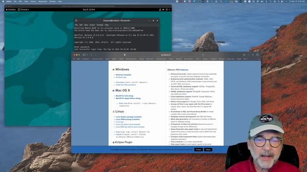Download MacOS for Intel (dmg)
This screenshot has width=307, height=172.
point(125,96)
